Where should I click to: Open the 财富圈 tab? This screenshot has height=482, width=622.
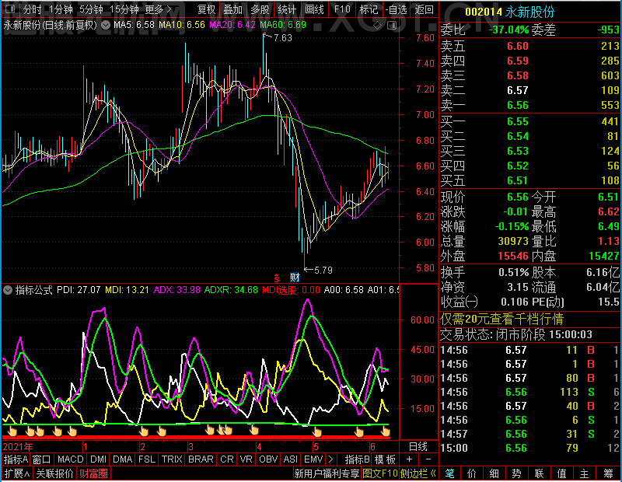coord(93,473)
